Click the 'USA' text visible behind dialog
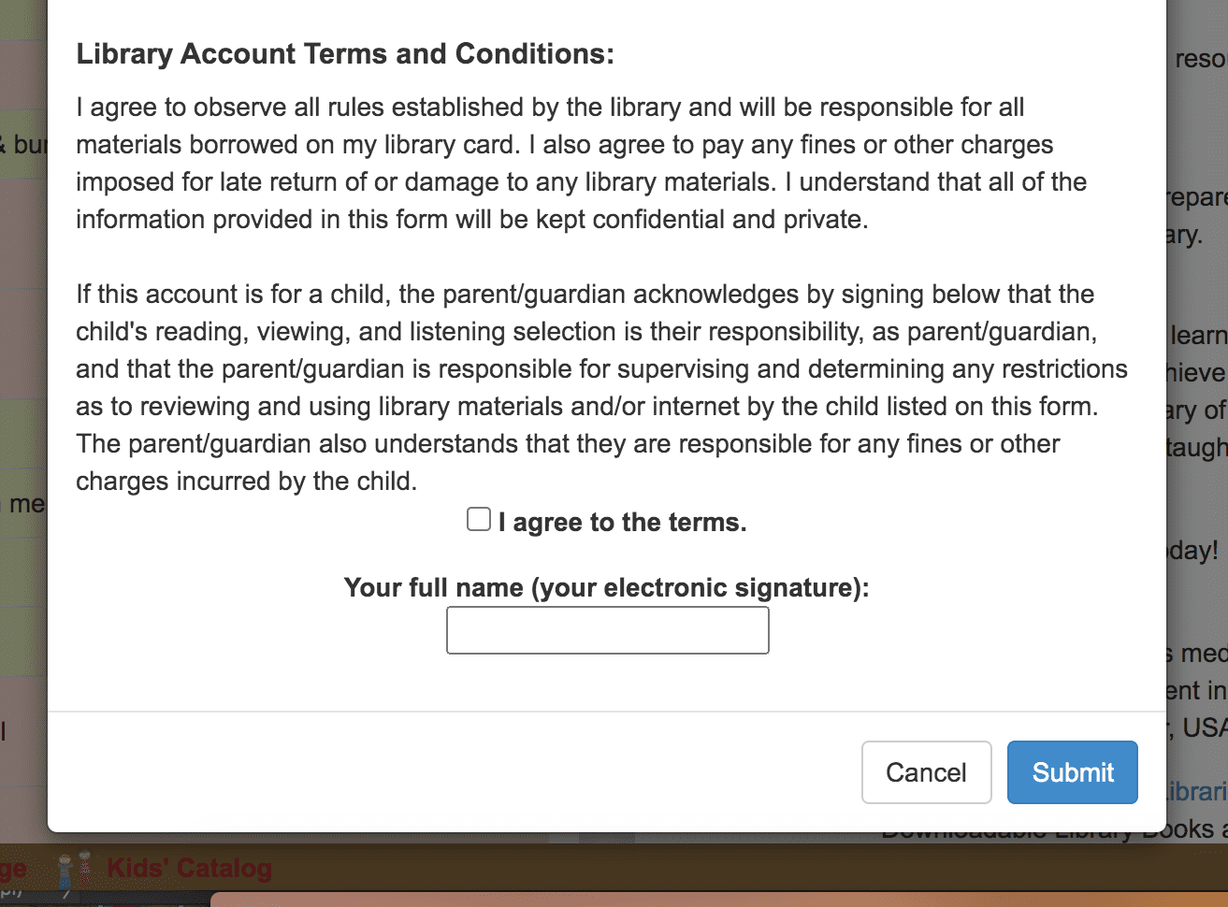 [x=1205, y=727]
